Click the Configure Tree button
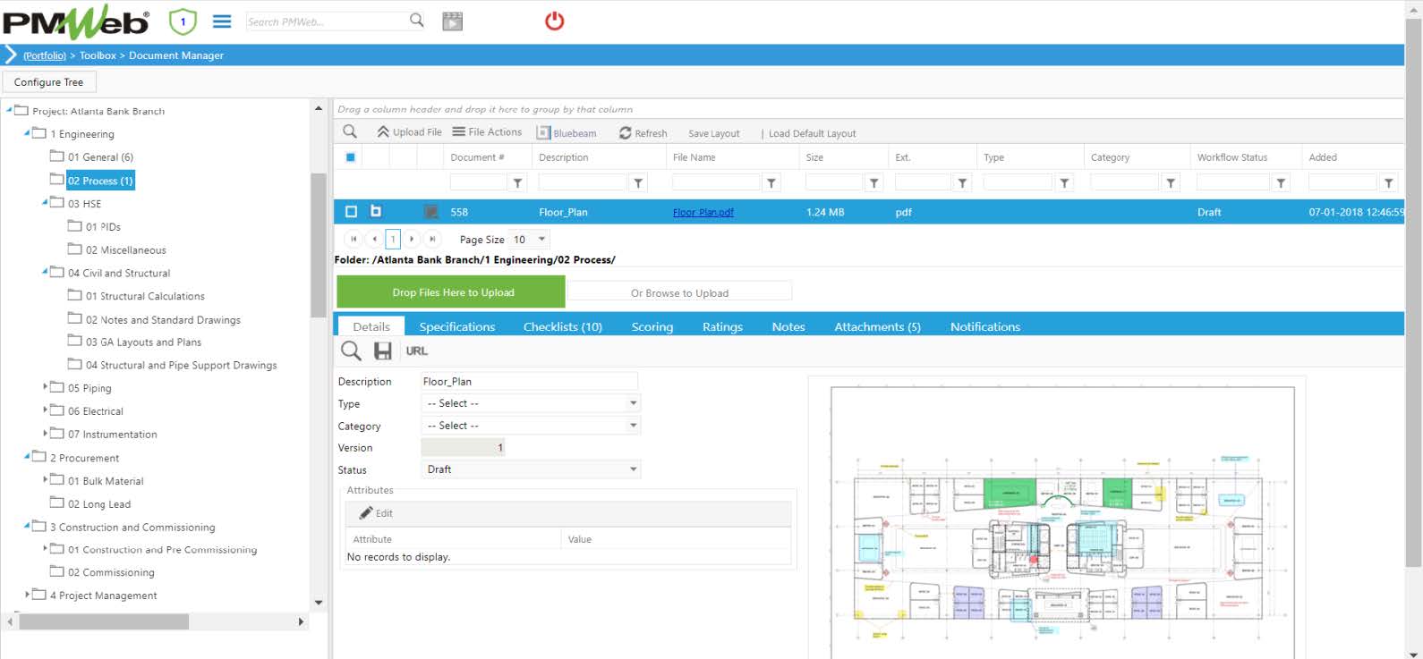1423x659 pixels. [49, 81]
